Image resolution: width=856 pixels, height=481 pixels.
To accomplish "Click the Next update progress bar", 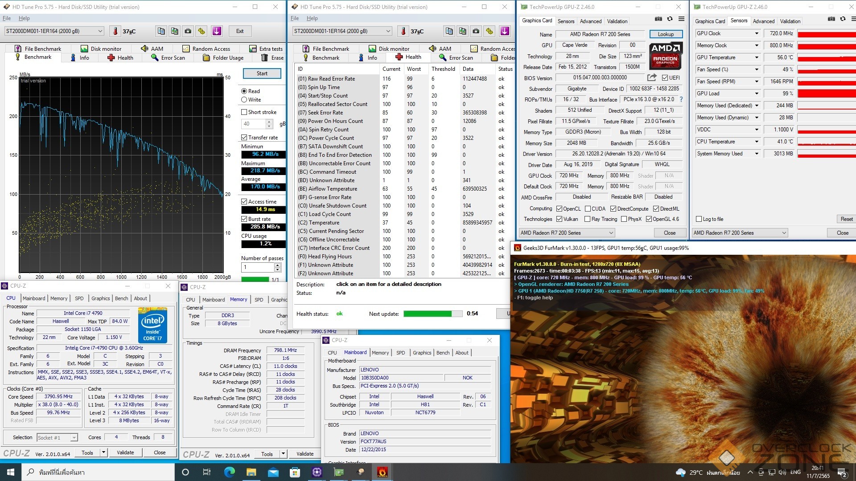I will point(432,314).
